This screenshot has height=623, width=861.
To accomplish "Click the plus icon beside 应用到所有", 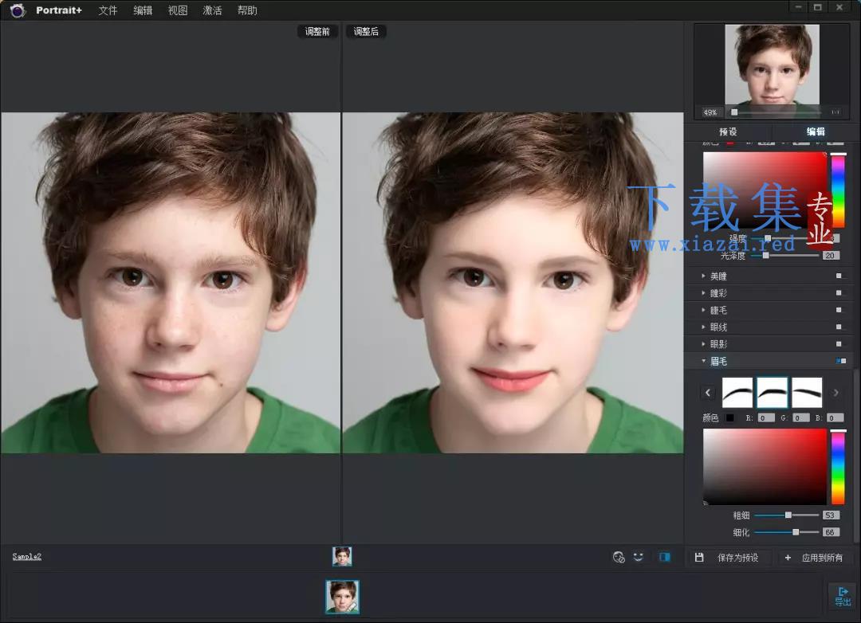I will point(788,558).
